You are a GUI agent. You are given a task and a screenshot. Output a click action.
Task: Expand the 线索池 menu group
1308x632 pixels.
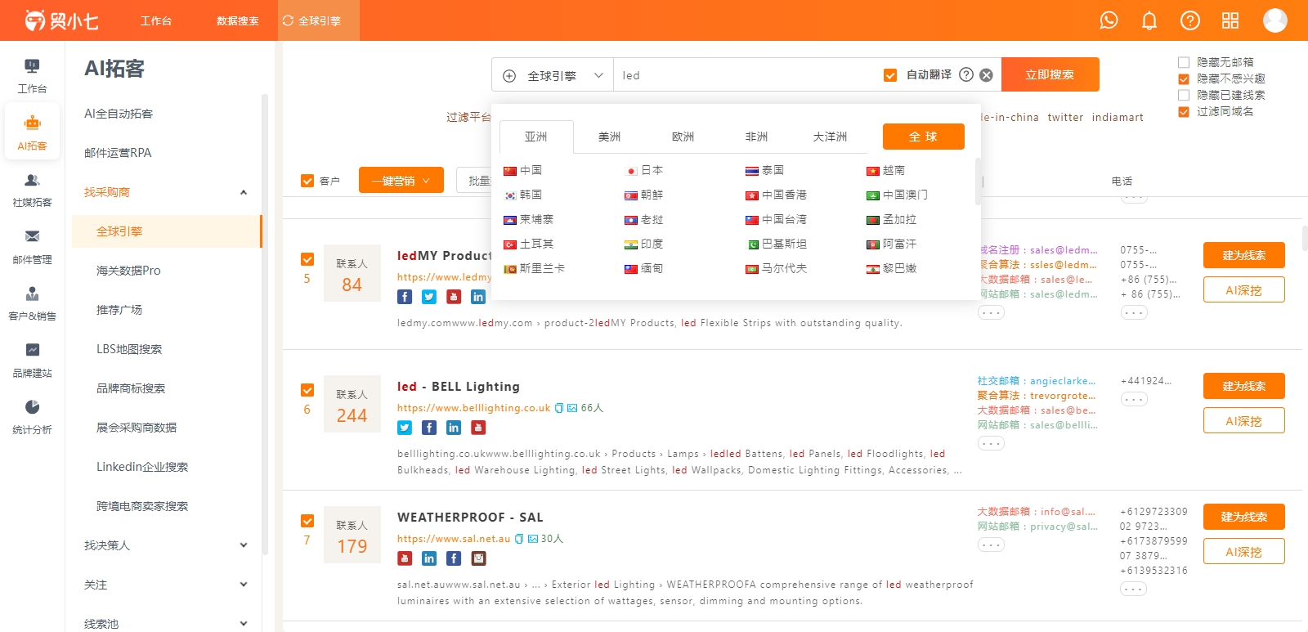[x=167, y=624]
